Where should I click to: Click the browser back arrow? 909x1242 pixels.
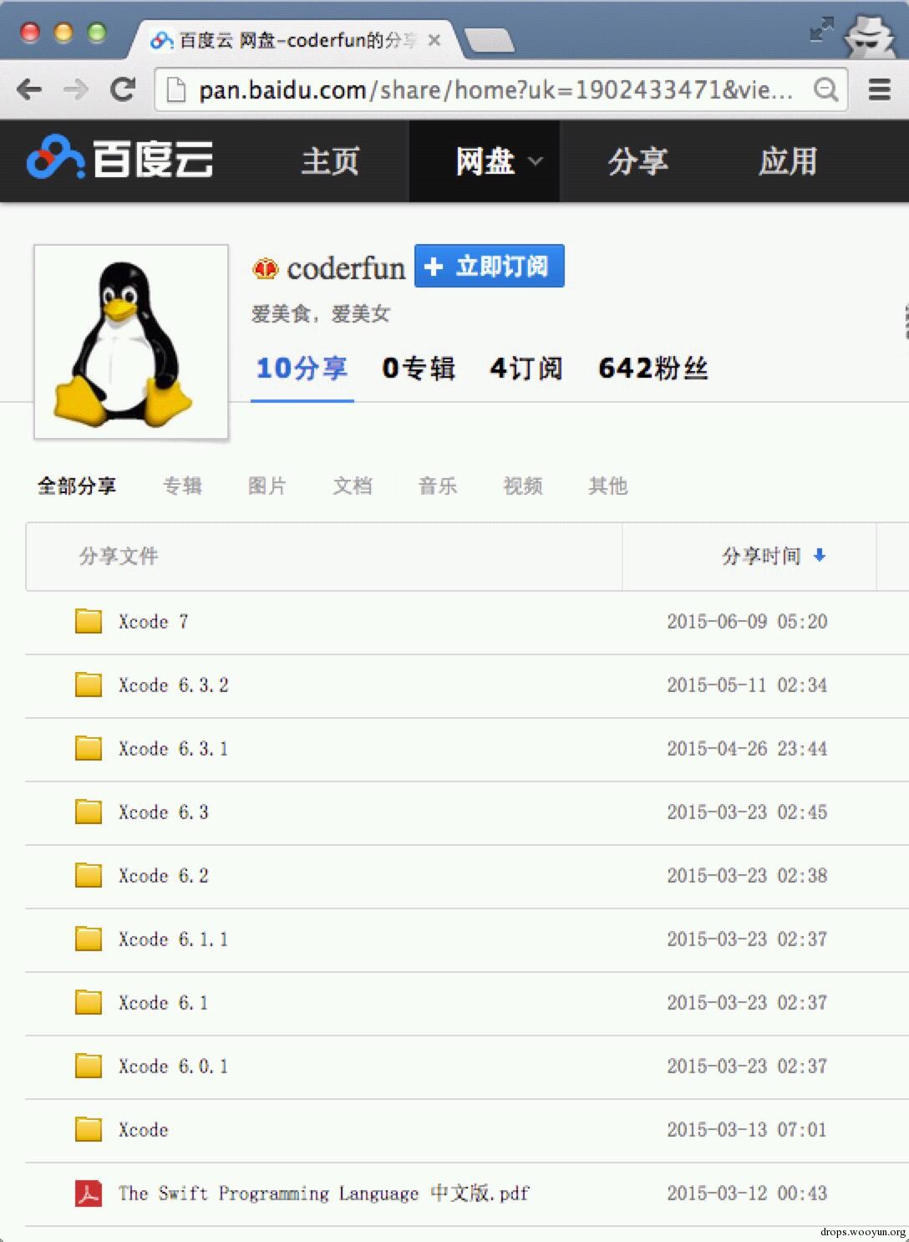click(x=29, y=89)
